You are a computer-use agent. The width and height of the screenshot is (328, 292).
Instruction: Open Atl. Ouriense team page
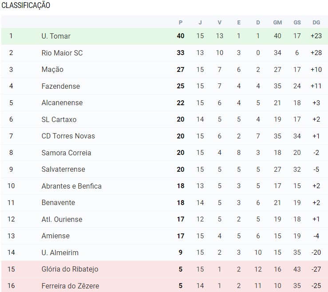[x=62, y=219]
